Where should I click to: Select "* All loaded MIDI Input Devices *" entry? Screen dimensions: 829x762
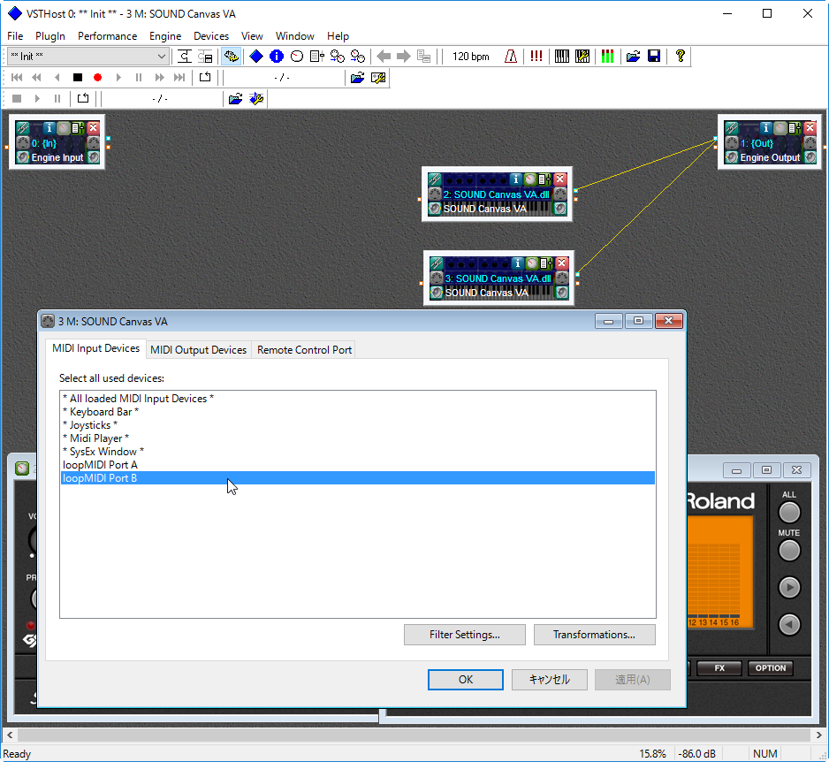(358, 399)
